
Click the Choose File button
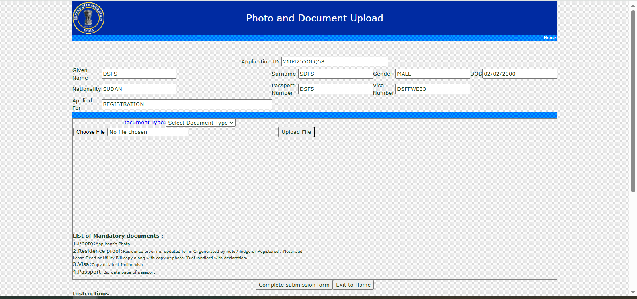pyautogui.click(x=90, y=132)
